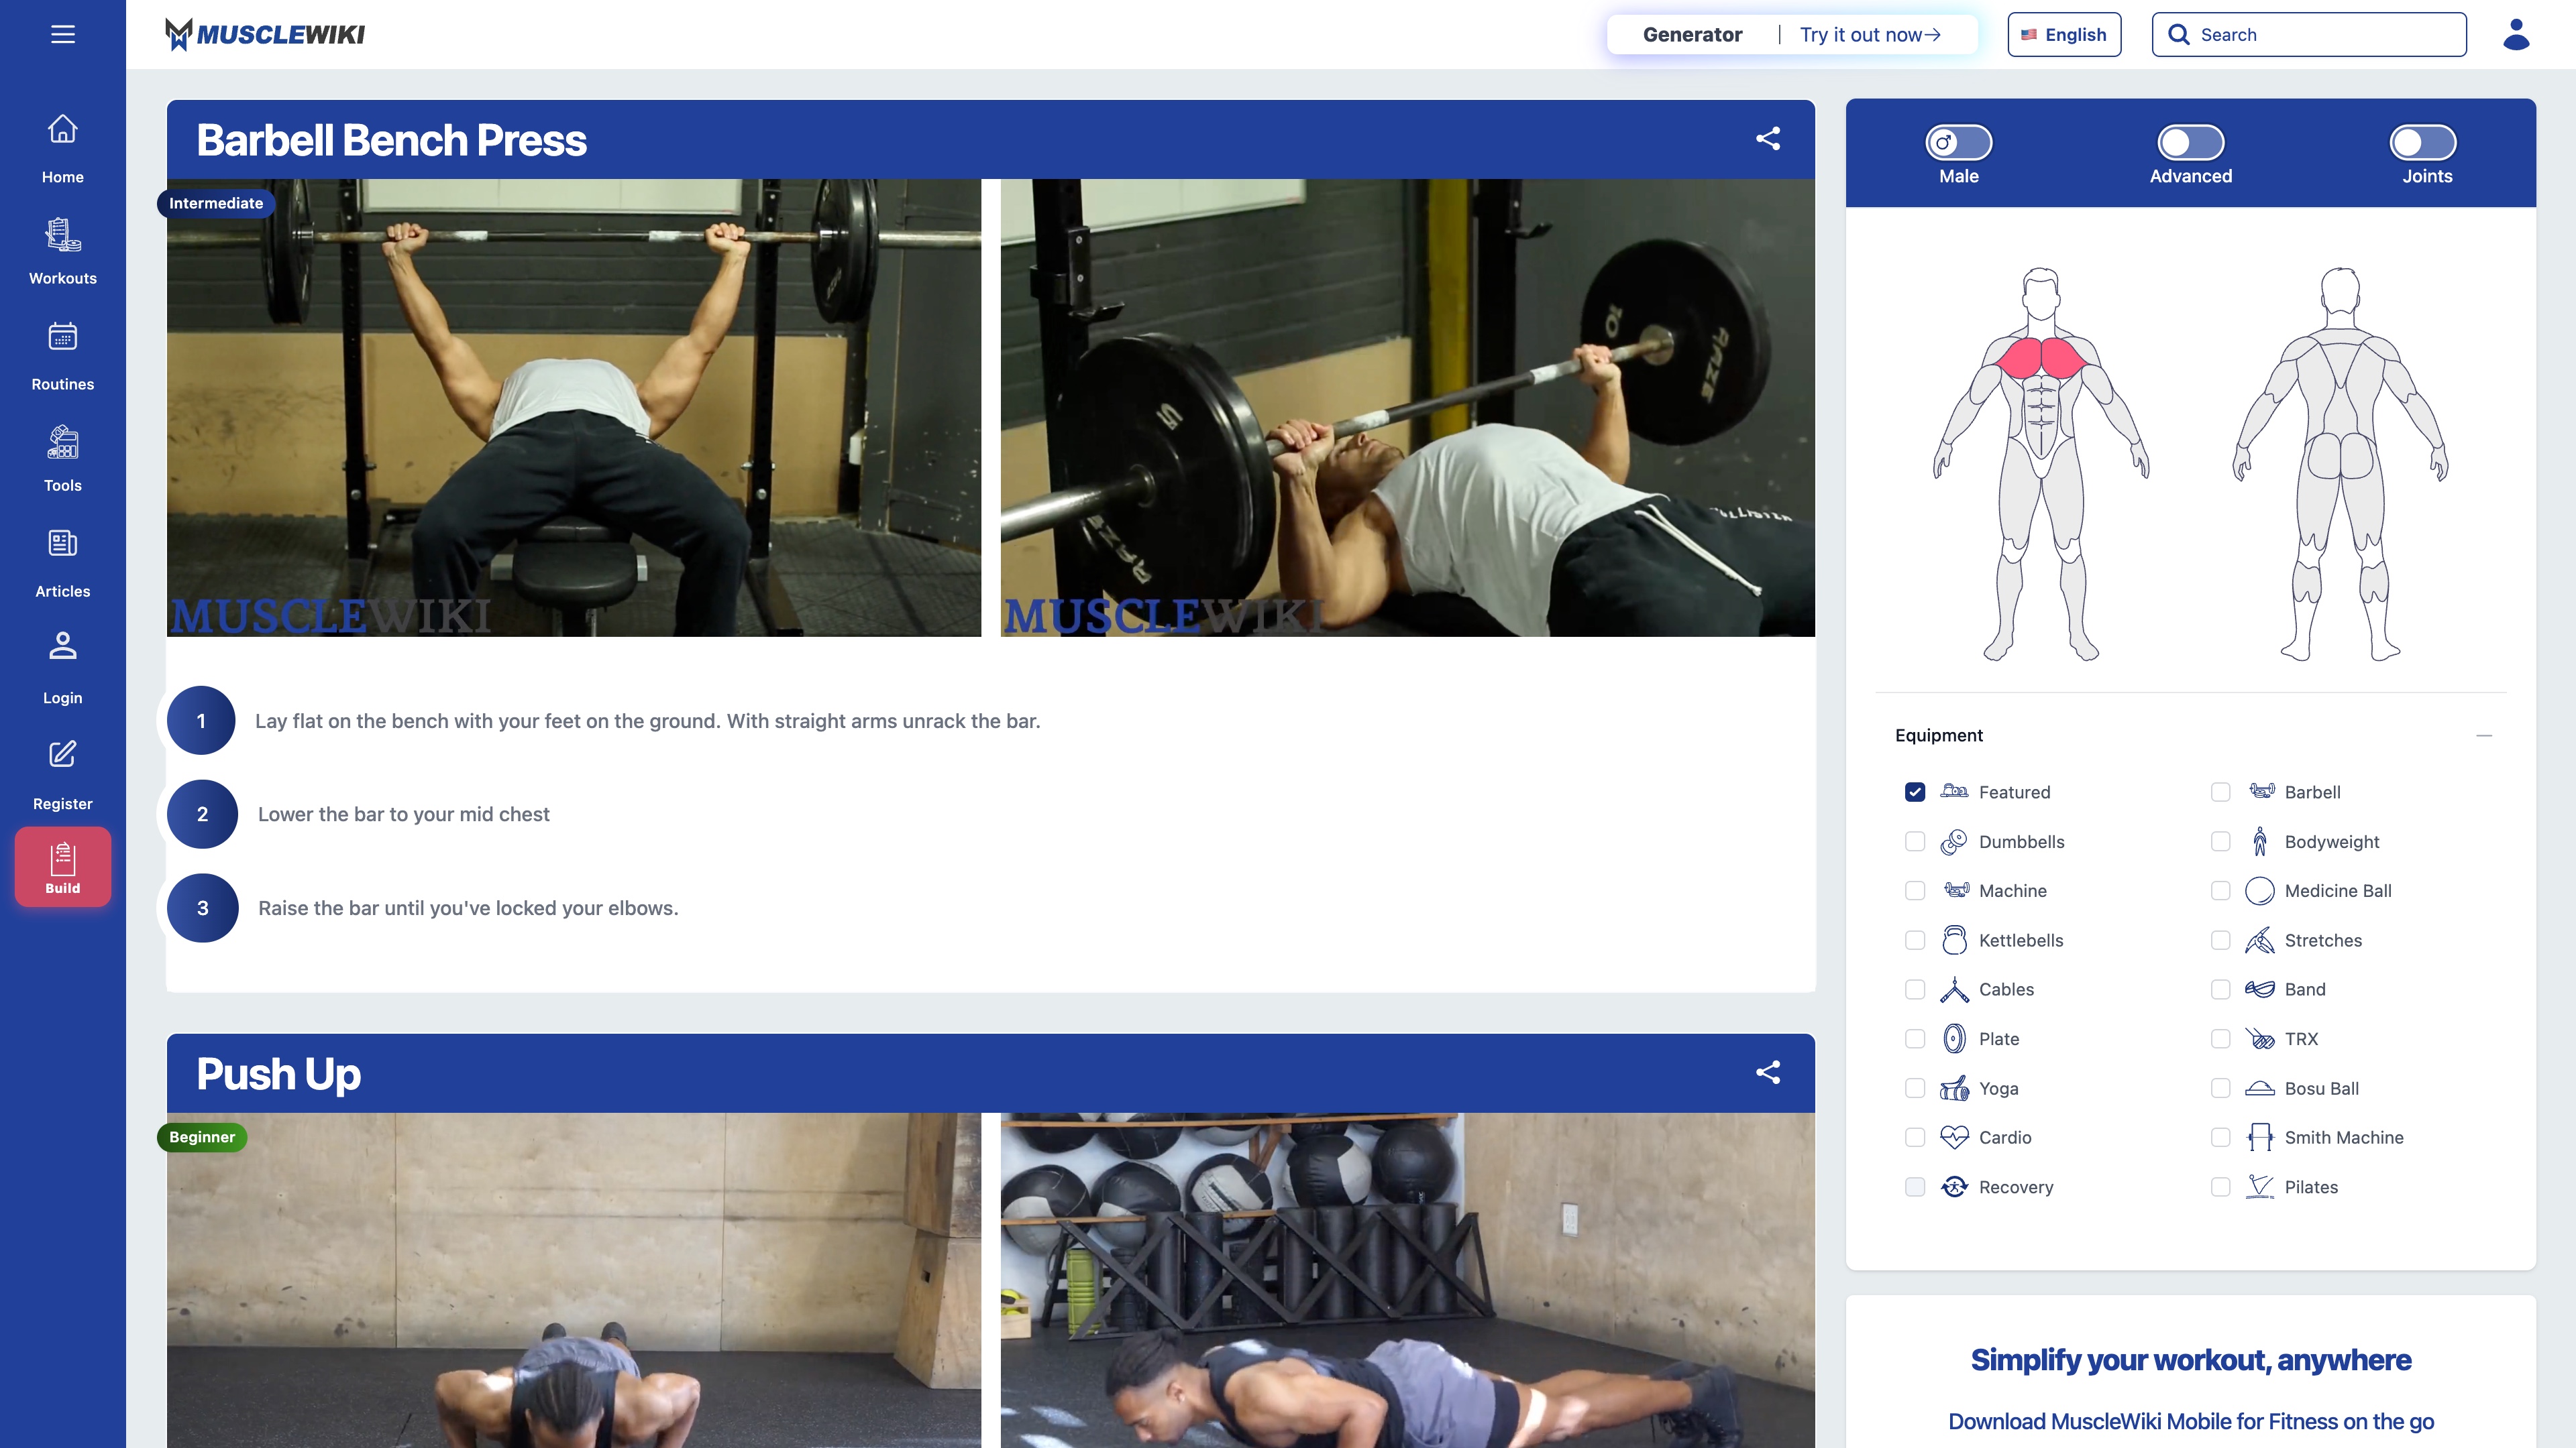Click the TRX equipment icon

2260,1039
